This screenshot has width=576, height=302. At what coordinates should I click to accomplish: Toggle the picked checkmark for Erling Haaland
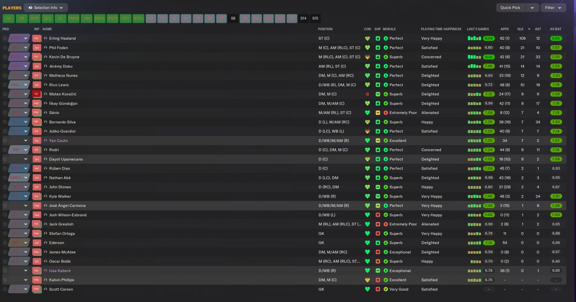[x=5, y=38]
